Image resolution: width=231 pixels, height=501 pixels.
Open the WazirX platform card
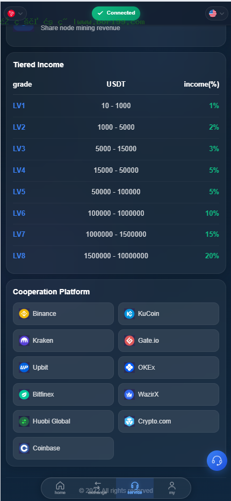[169, 394]
